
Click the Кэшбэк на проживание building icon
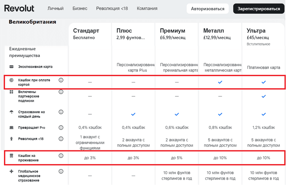pos(12,156)
